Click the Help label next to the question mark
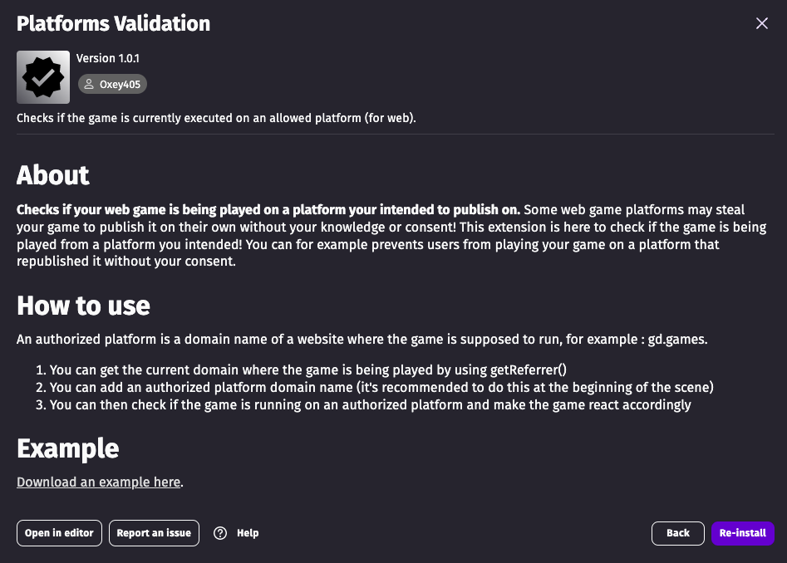This screenshot has height=563, width=787. (248, 533)
